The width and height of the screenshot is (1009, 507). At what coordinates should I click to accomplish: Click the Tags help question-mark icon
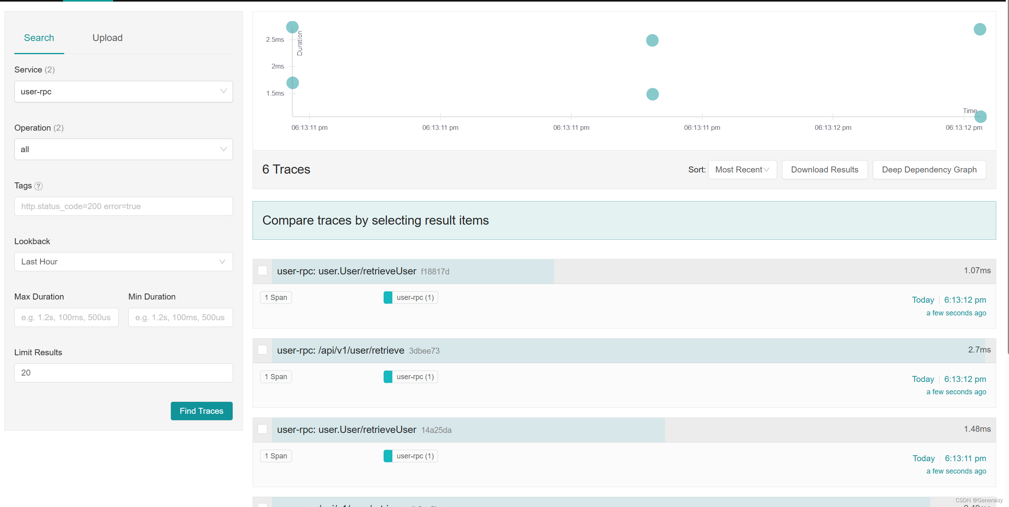click(38, 186)
